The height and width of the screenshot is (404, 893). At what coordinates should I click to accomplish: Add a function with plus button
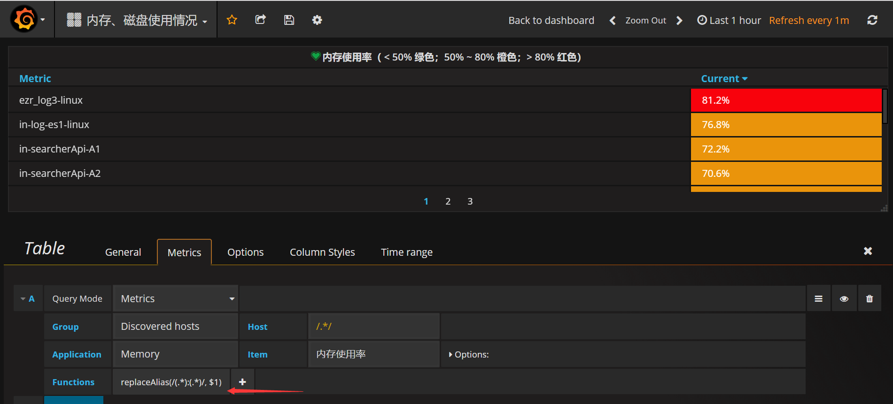242,382
